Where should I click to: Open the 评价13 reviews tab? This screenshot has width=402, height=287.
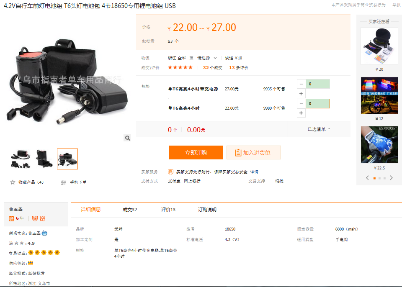tap(168, 210)
